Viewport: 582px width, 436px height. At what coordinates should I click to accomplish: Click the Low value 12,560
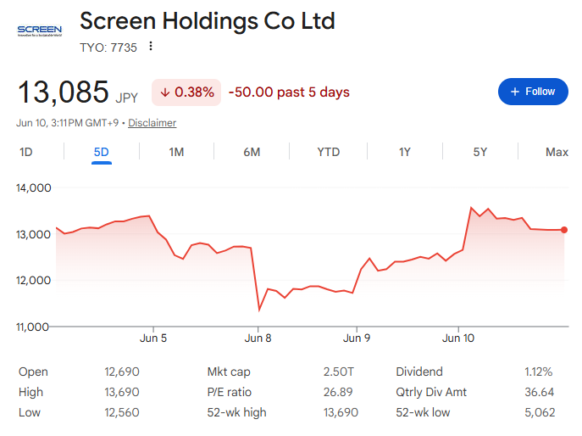coord(122,412)
